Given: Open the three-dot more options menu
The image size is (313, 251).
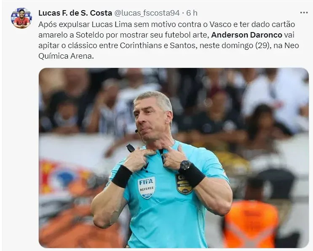Looking at the screenshot, I should coord(304,13).
